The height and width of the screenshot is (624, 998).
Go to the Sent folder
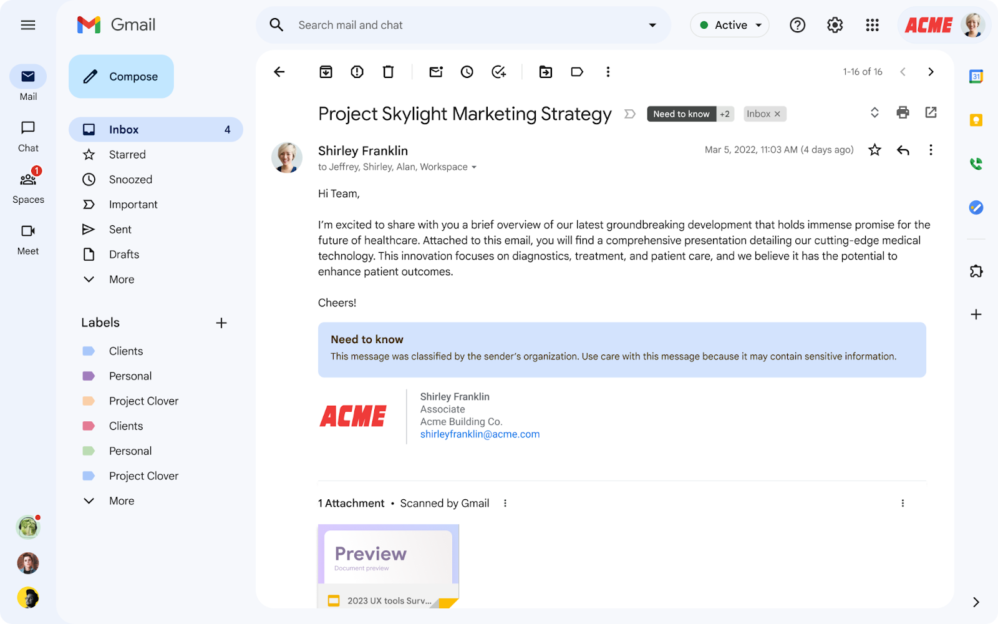click(120, 230)
